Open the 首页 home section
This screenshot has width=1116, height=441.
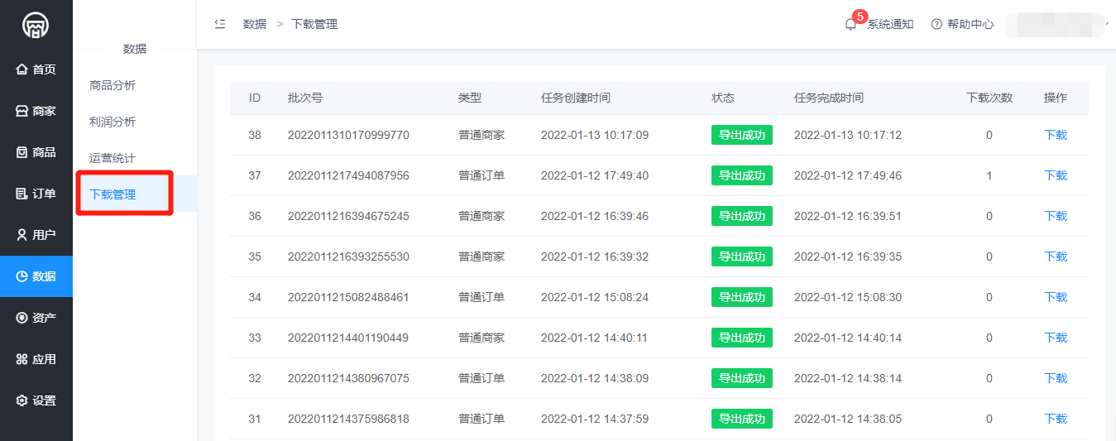pos(36,70)
